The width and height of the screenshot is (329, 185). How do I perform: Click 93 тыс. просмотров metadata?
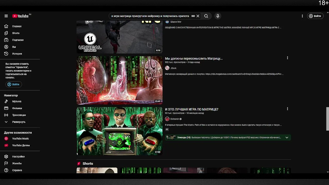(175, 113)
